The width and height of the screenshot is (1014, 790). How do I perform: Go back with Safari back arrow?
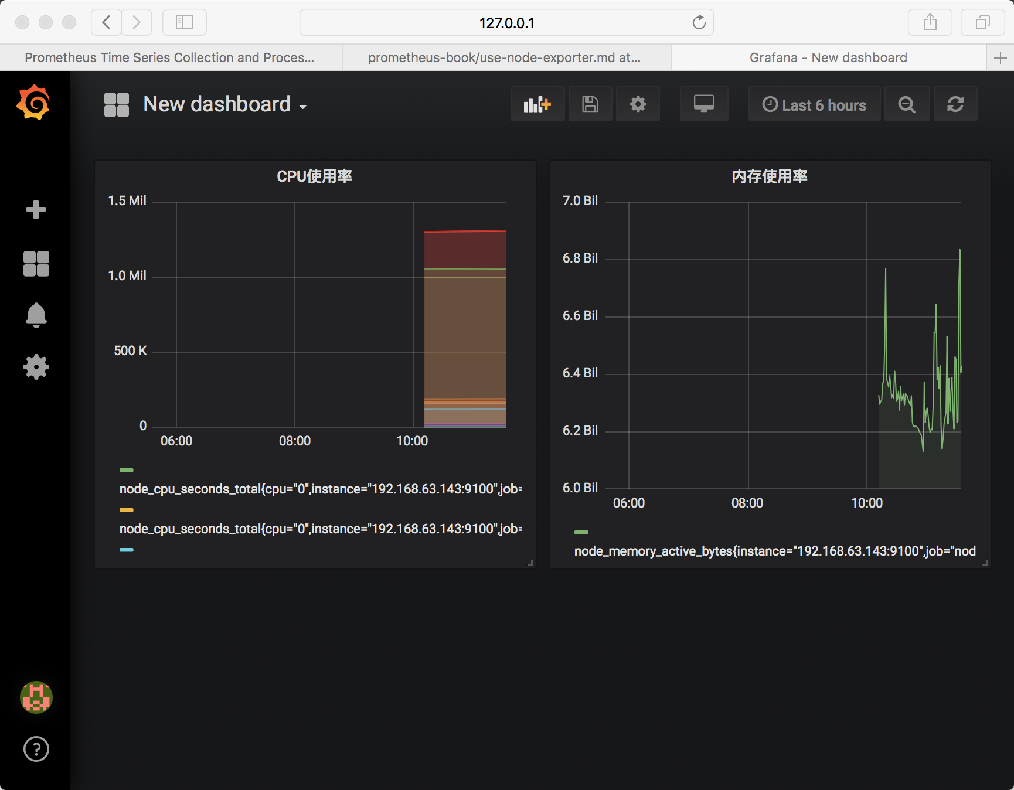point(106,22)
